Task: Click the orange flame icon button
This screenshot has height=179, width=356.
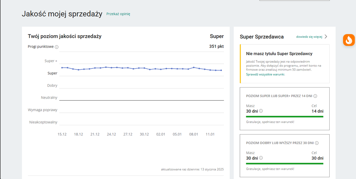Action: (x=349, y=40)
